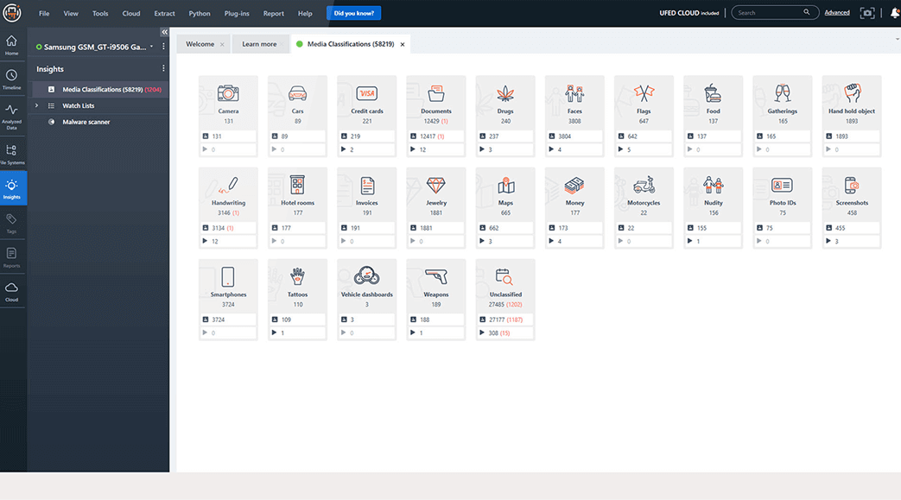
Task: Open the Money classification icon
Action: coord(574,185)
